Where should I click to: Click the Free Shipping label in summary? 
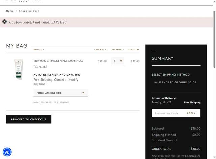(x=192, y=102)
